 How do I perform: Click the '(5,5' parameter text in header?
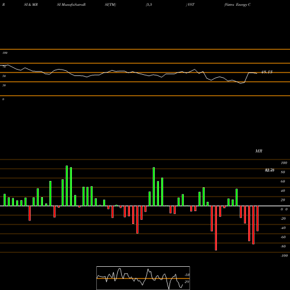(x=149, y=5)
